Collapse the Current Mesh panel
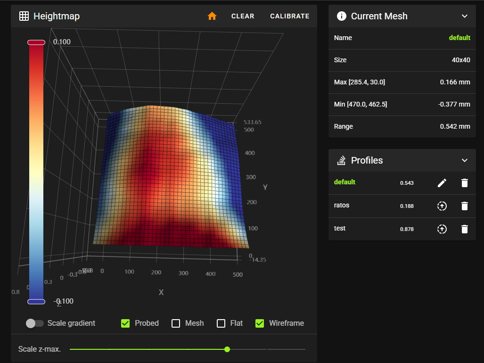484x363 pixels. (465, 16)
